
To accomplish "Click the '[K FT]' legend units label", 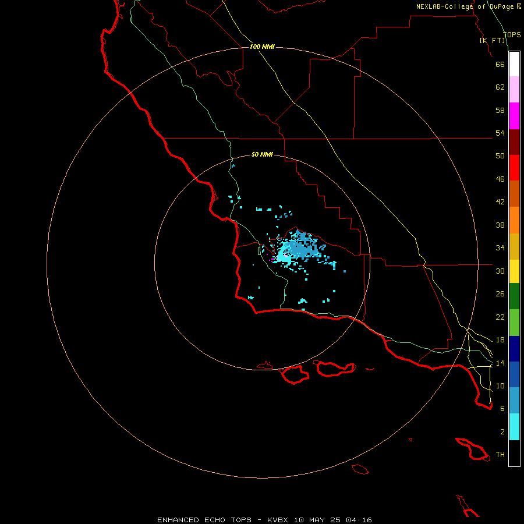I will pyautogui.click(x=492, y=40).
